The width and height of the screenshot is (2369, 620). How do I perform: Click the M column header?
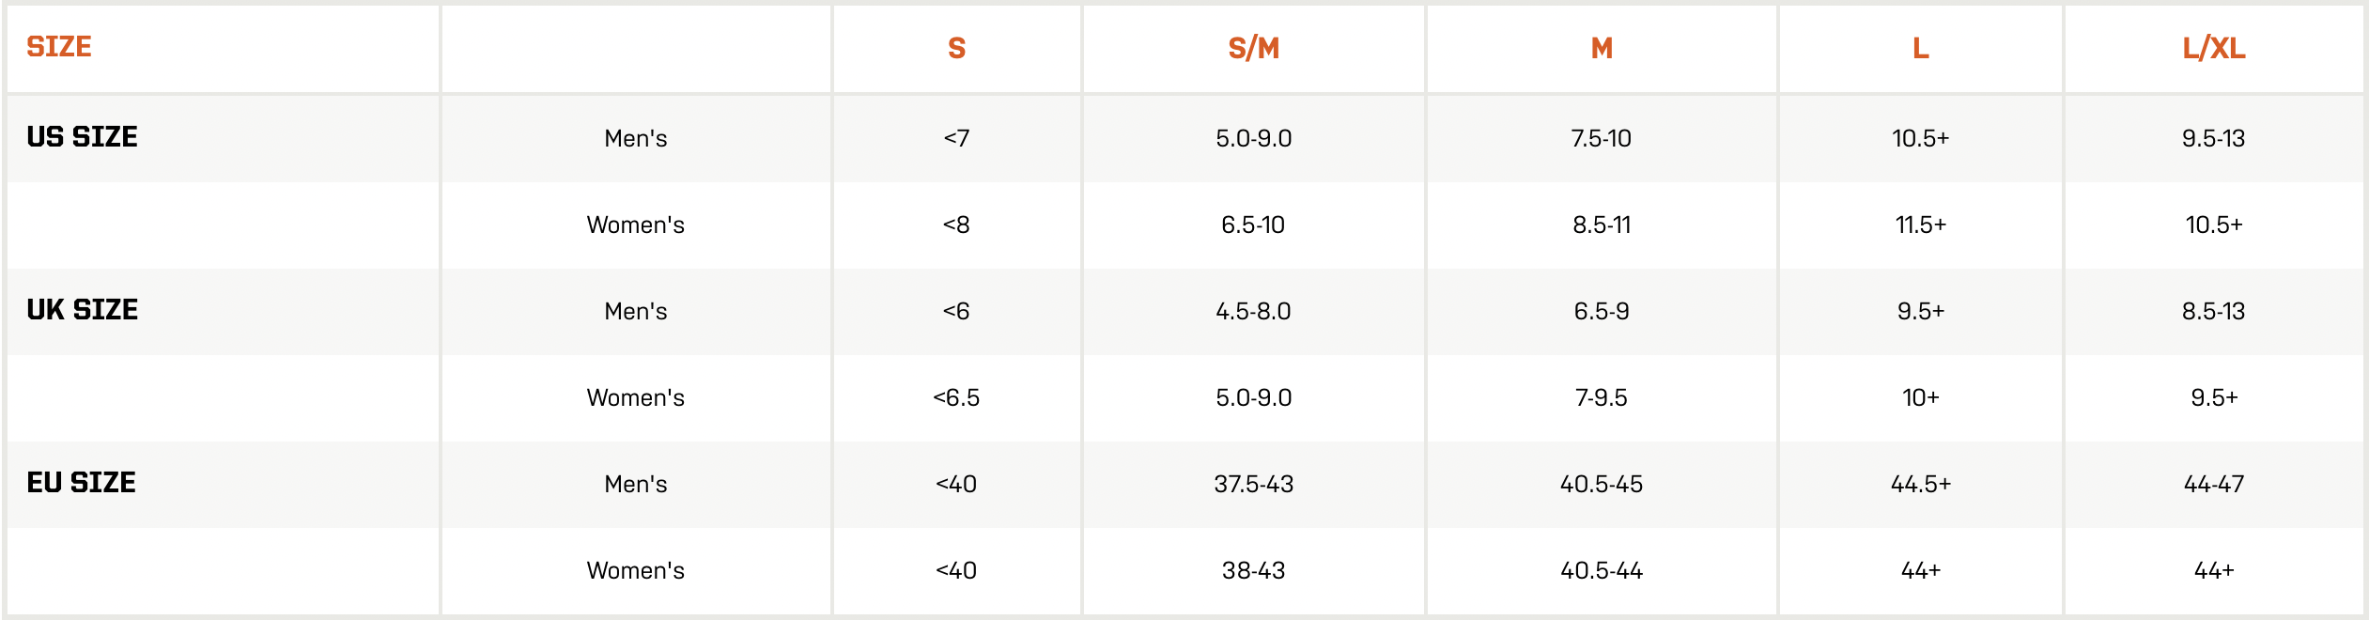1602,48
